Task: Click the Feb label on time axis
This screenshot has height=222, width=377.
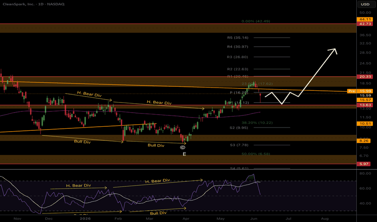Action: (x=118, y=219)
